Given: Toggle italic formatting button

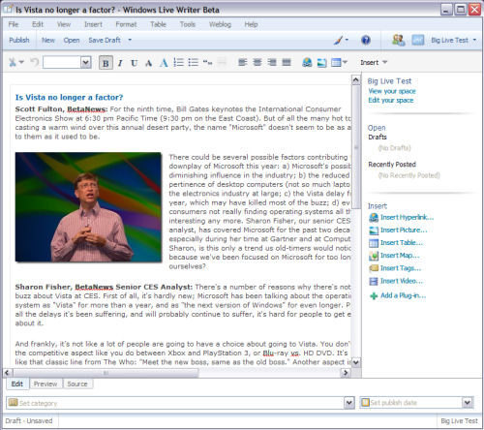Looking at the screenshot, I should [x=120, y=63].
